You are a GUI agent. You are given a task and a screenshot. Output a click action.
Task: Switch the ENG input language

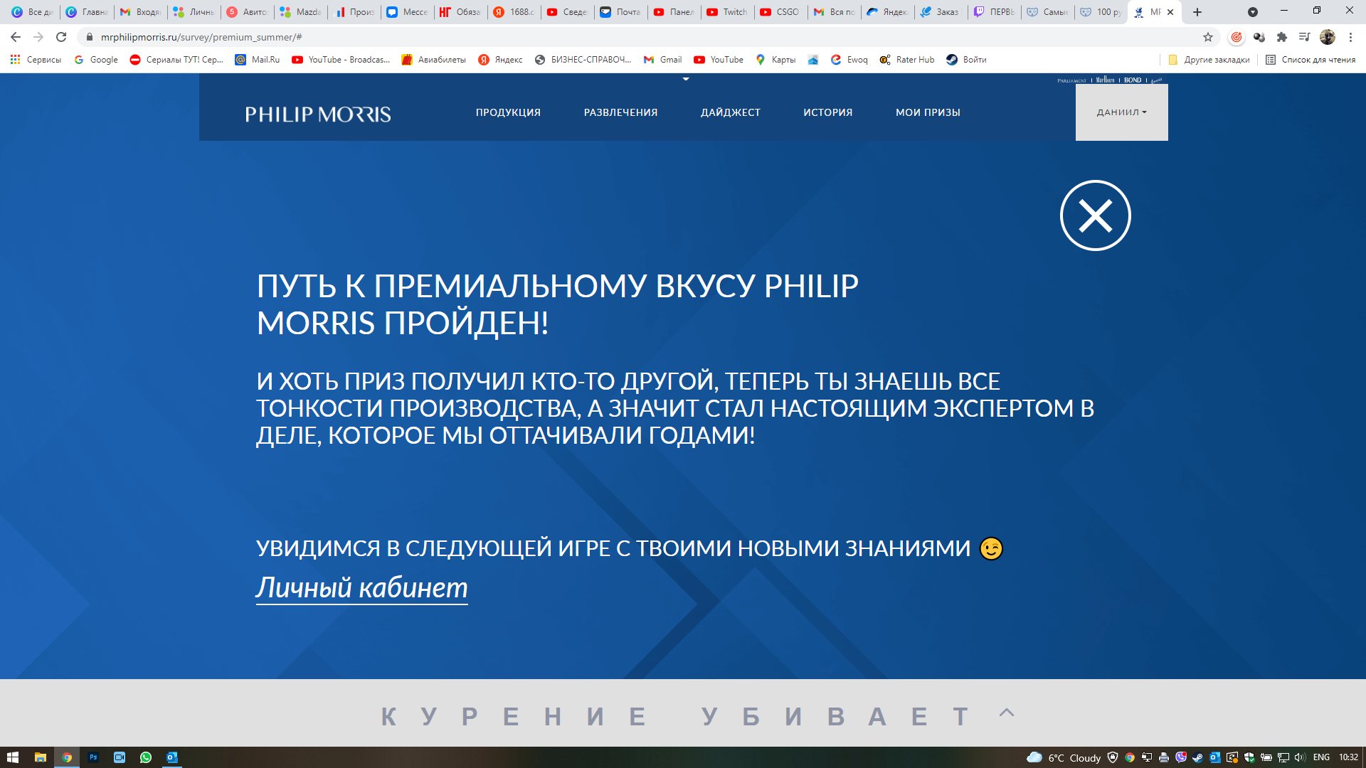[1321, 757]
